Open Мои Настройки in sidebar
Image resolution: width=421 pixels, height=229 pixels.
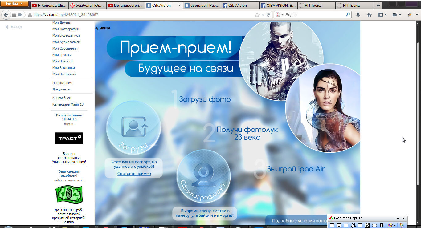tap(64, 74)
